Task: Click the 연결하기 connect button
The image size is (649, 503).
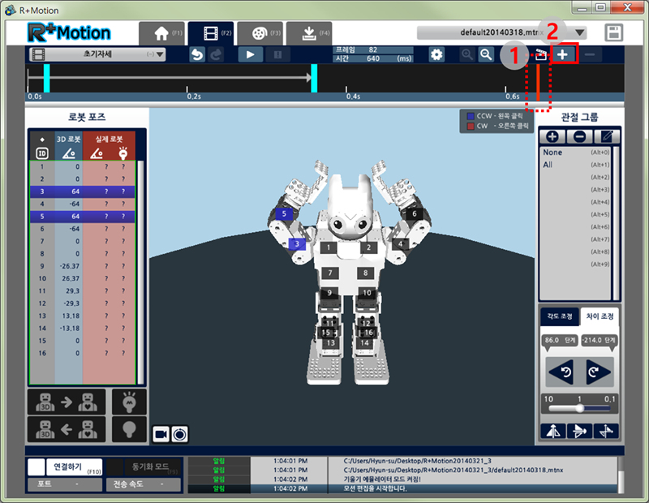Action: pos(74,467)
